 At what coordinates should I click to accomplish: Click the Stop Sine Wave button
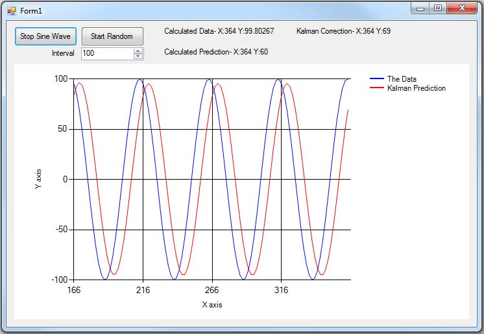click(45, 36)
